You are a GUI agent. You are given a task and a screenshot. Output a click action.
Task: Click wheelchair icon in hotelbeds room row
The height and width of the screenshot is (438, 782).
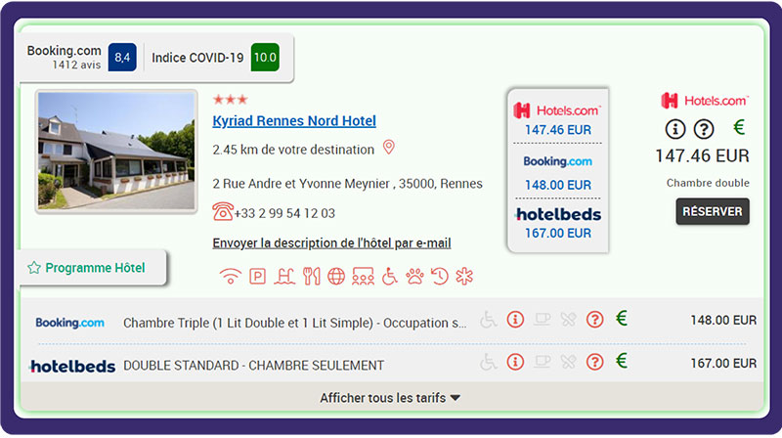[x=489, y=362]
